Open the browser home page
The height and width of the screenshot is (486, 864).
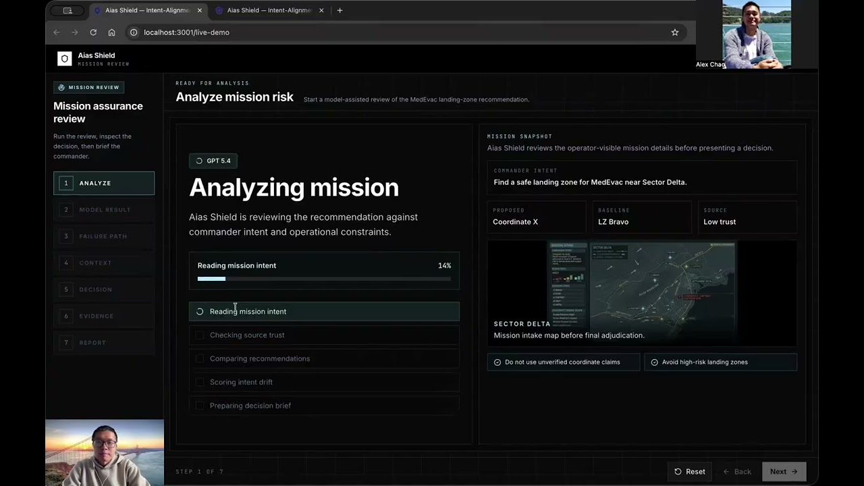(x=111, y=32)
